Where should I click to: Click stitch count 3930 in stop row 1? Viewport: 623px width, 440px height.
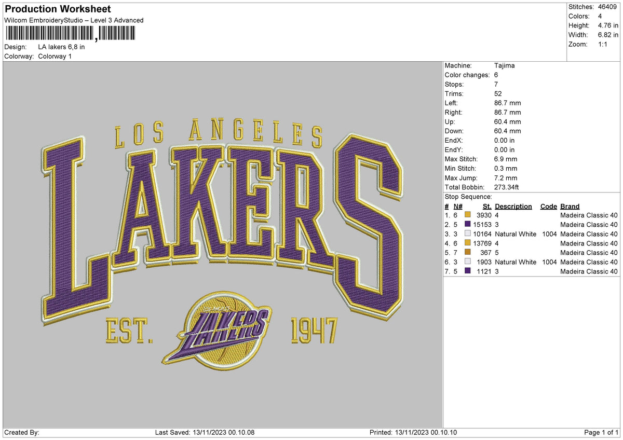(x=484, y=215)
